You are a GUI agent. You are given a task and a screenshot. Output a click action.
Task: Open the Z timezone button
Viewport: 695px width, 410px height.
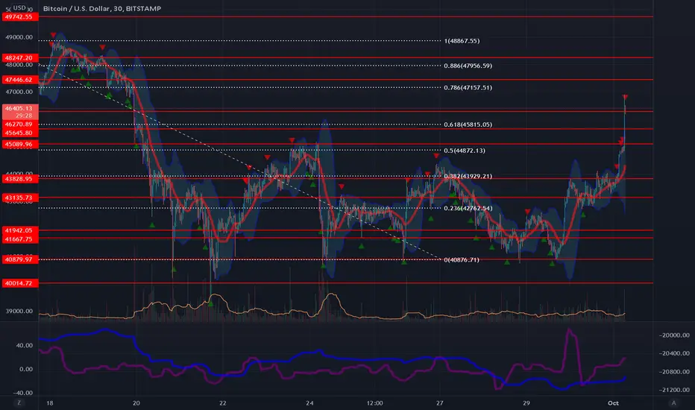click(19, 403)
